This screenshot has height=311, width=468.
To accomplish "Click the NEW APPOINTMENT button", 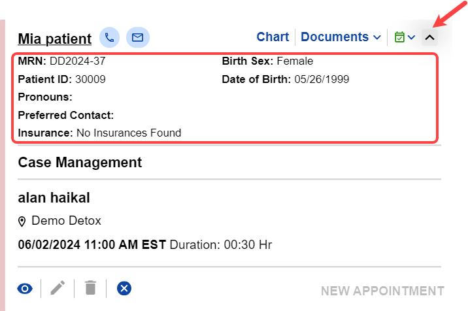I will [x=382, y=291].
